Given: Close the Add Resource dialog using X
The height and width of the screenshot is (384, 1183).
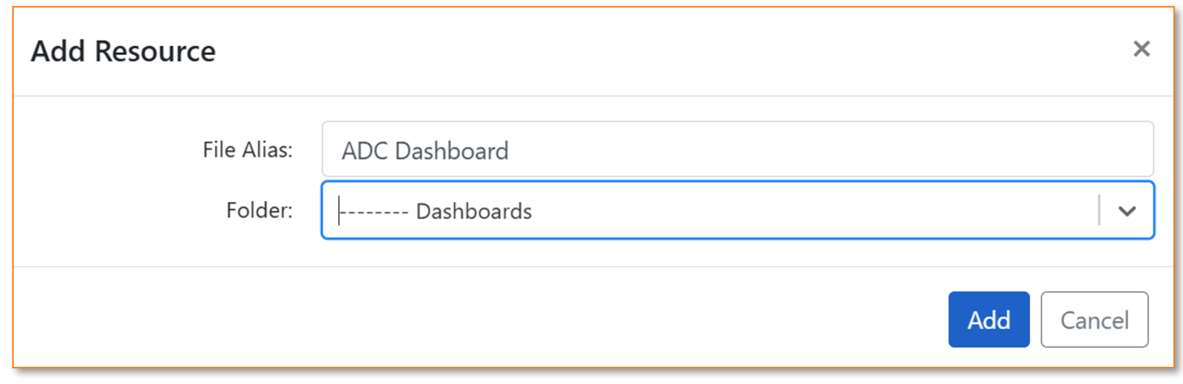Looking at the screenshot, I should [1141, 49].
